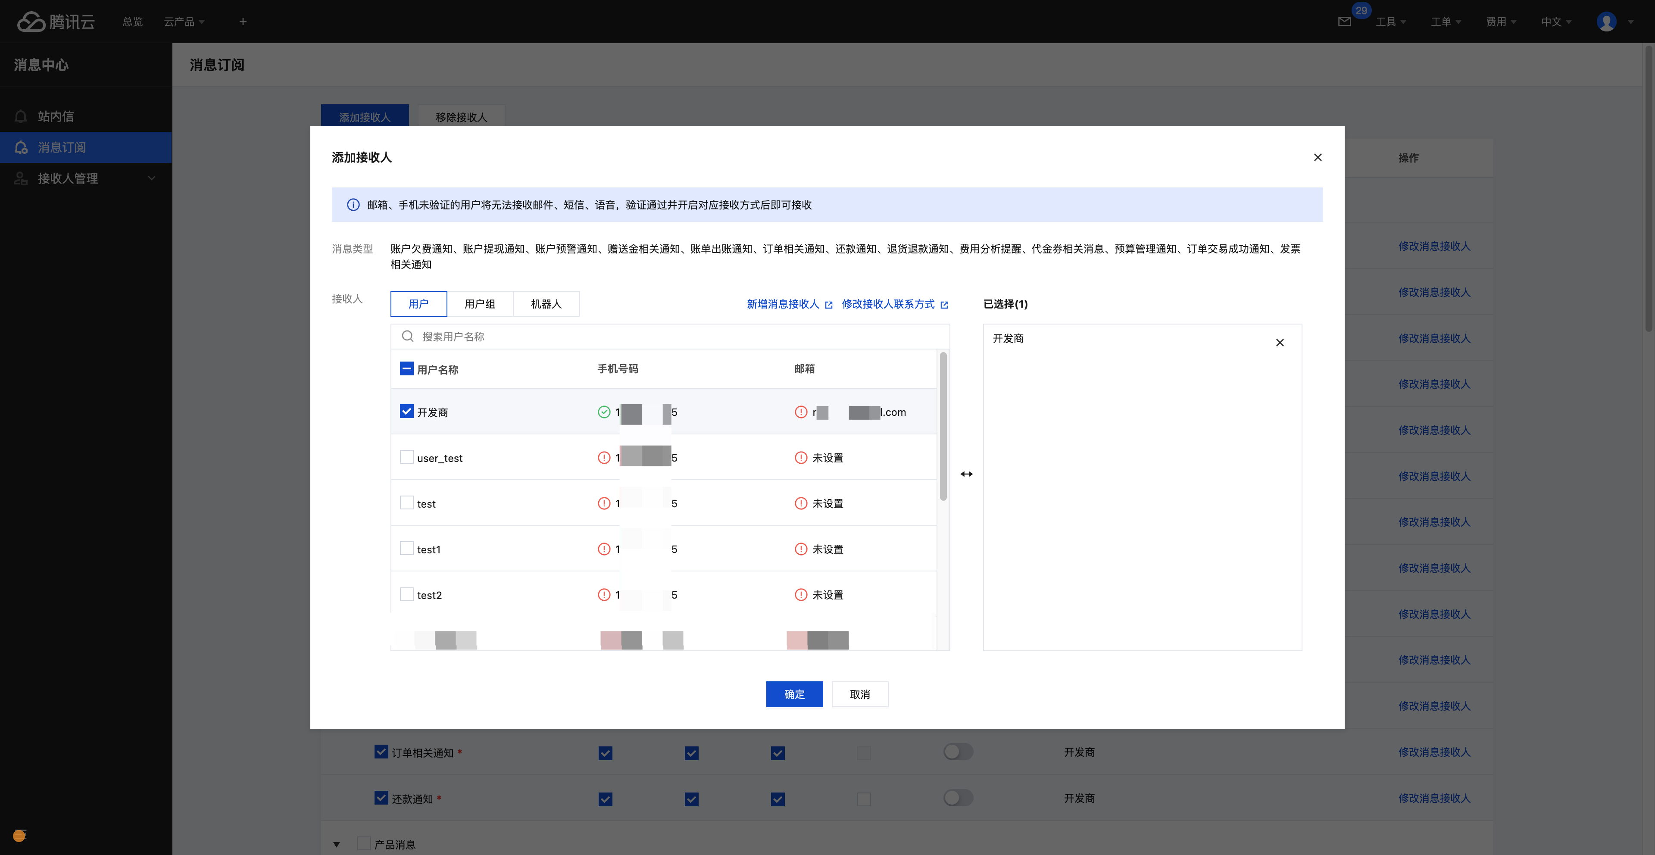Image resolution: width=1655 pixels, height=855 pixels.
Task: Remove 开发商 from the selected list
Action: tap(1279, 342)
